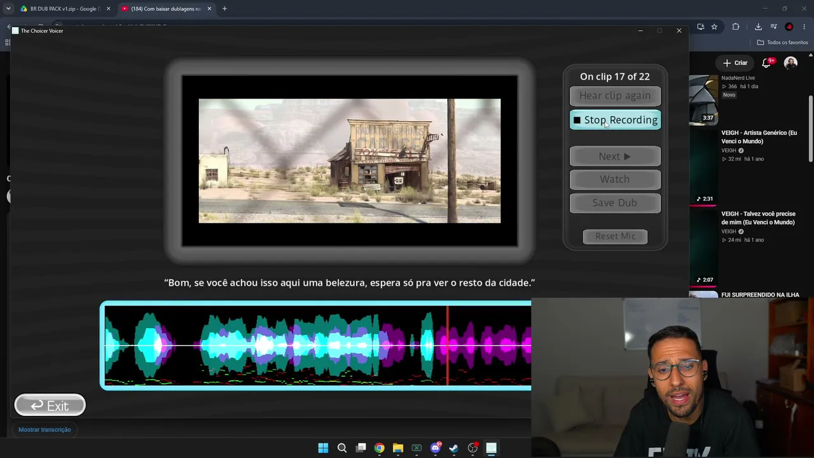Viewport: 814px width, 458px height.
Task: Open a new browser tab
Action: pyautogui.click(x=224, y=9)
